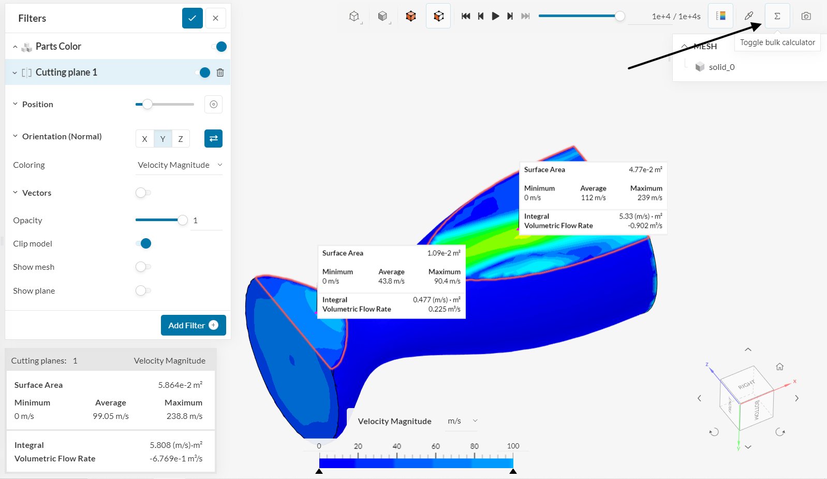Step to the previous time step
This screenshot has width=827, height=479.
click(x=481, y=16)
